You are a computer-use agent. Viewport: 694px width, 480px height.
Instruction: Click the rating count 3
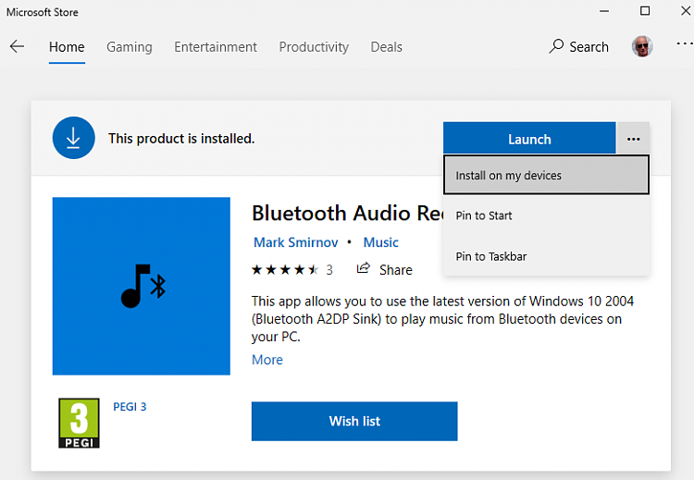tap(329, 270)
